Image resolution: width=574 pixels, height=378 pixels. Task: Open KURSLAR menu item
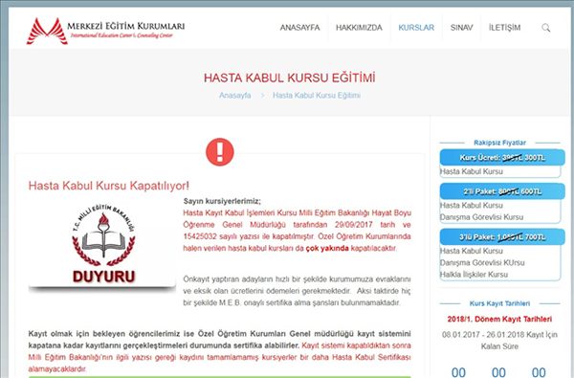pyautogui.click(x=416, y=28)
